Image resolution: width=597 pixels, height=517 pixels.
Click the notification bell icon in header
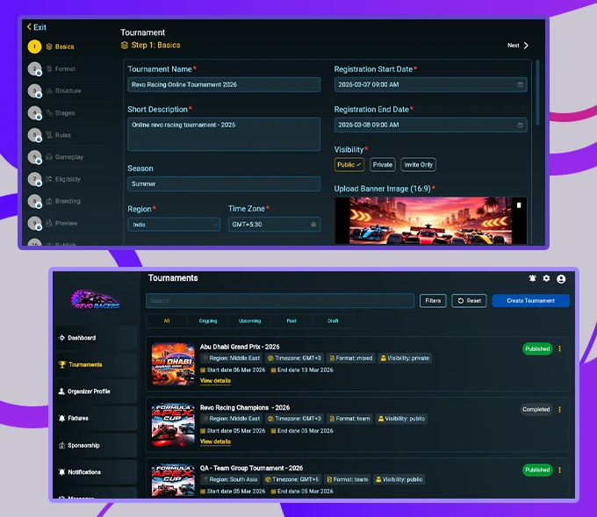(532, 278)
